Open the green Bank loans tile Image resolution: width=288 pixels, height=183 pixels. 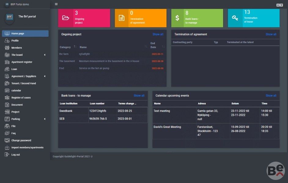197,18
